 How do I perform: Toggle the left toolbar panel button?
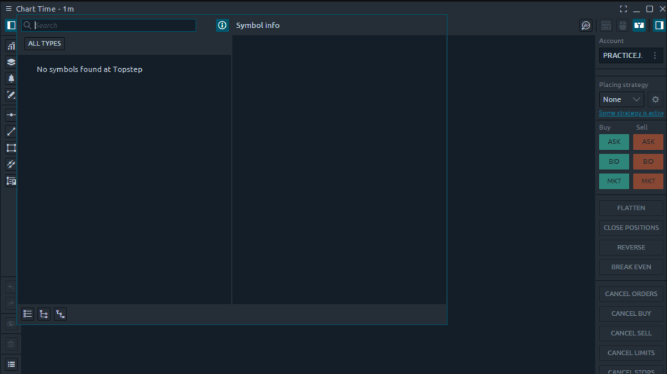coord(10,25)
